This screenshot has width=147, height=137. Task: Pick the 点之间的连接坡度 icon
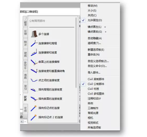pyautogui.click(x=34, y=80)
